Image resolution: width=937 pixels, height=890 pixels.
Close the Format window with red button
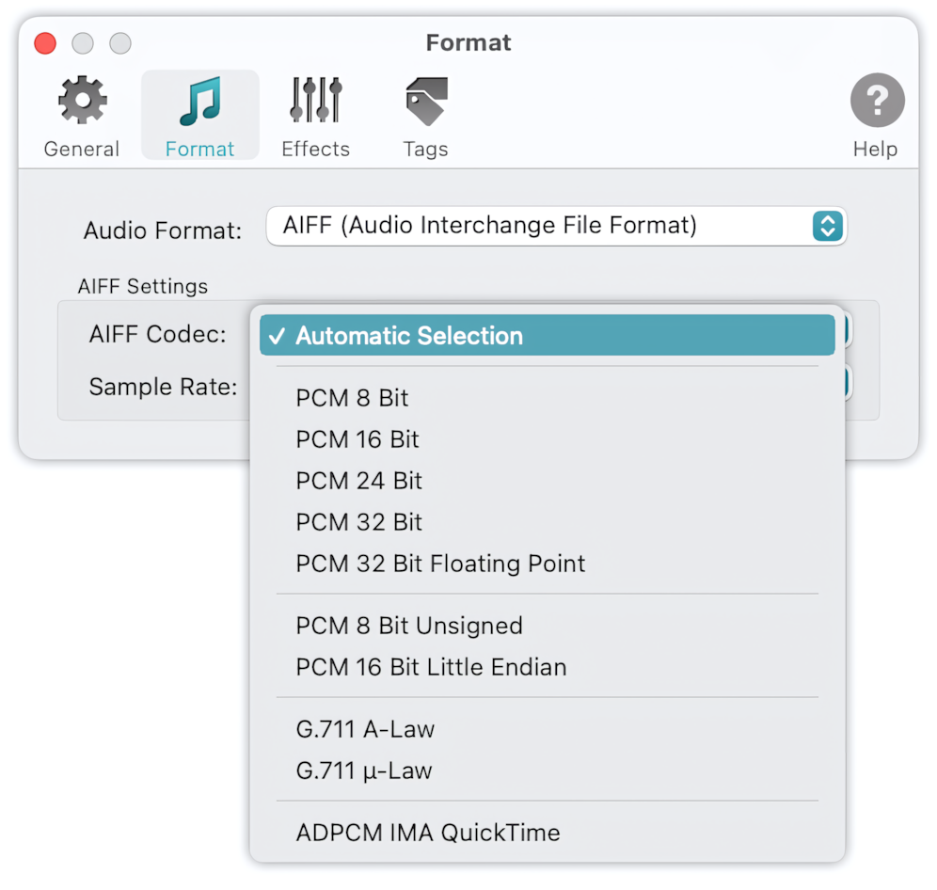[x=45, y=43]
